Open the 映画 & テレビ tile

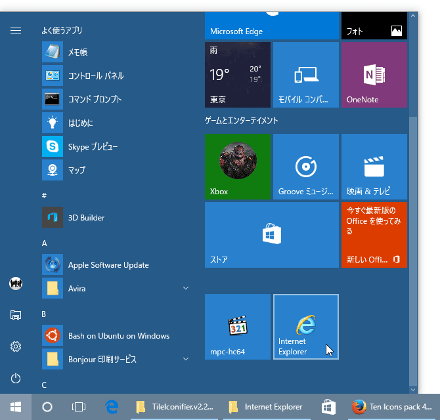374,167
